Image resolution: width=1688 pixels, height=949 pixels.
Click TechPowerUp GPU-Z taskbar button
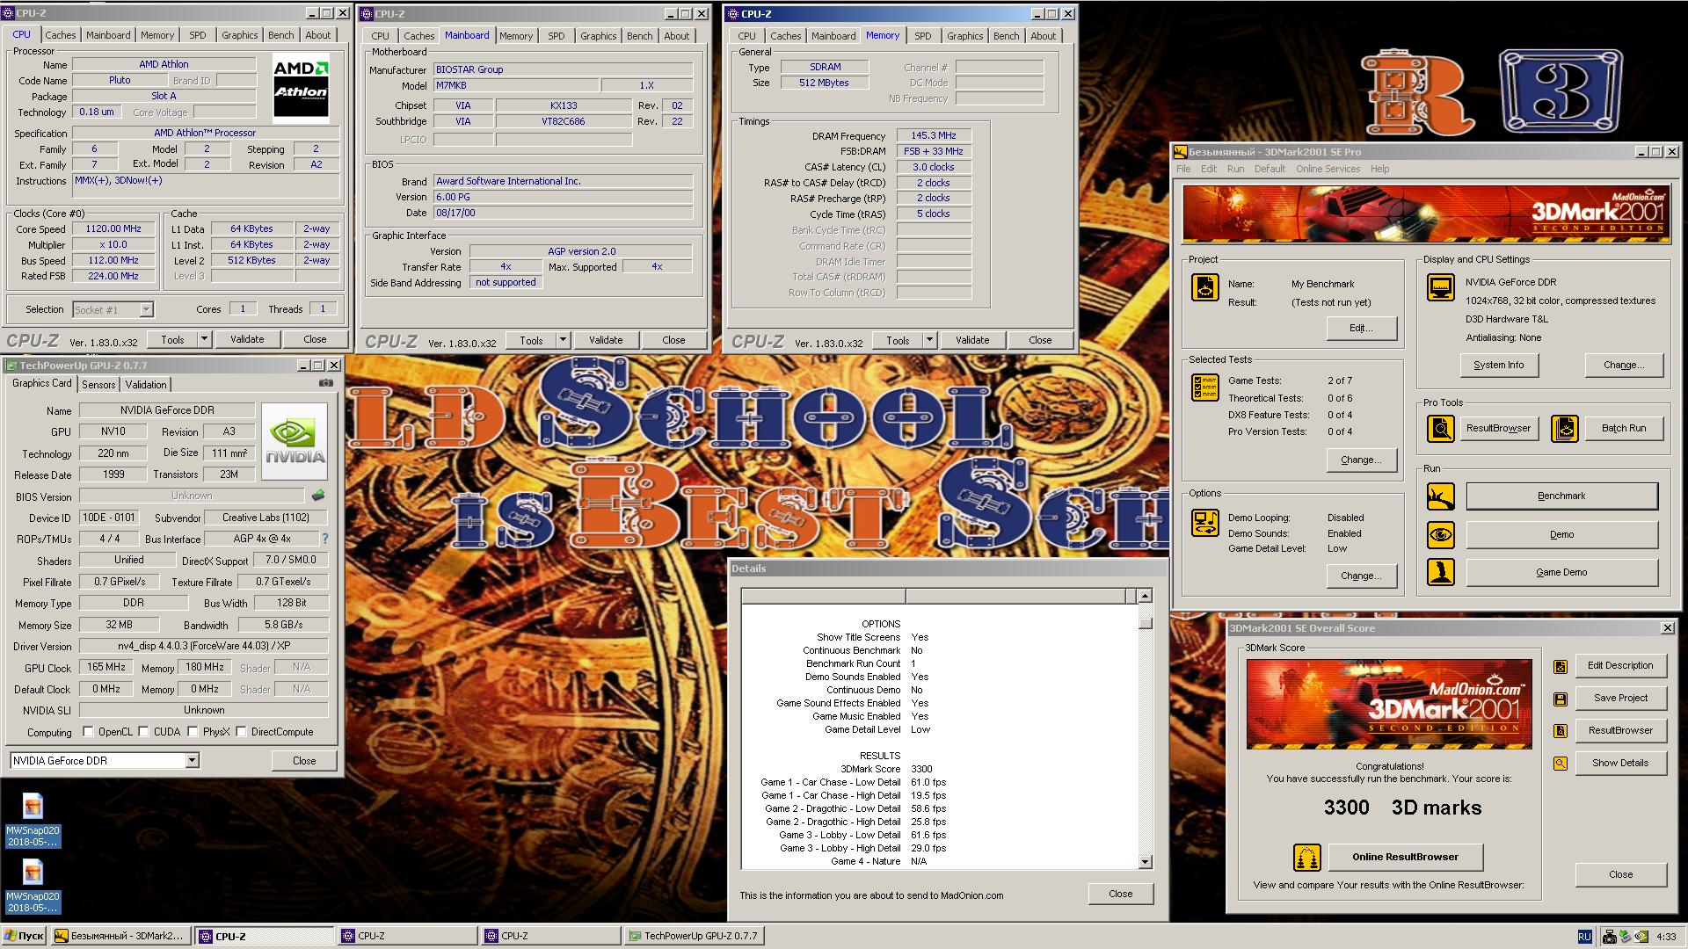(x=693, y=936)
